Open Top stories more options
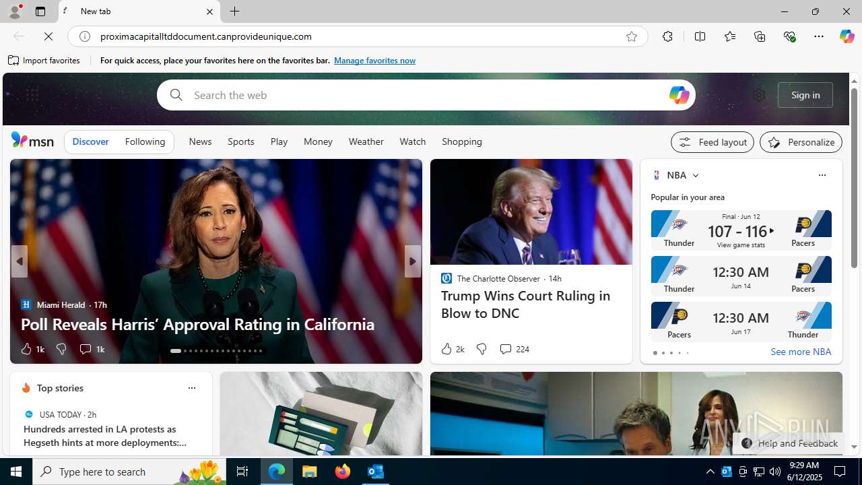862x485 pixels. tap(191, 388)
